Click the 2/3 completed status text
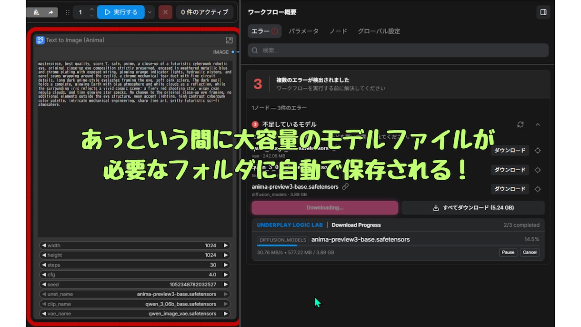581x327 pixels. (x=521, y=225)
